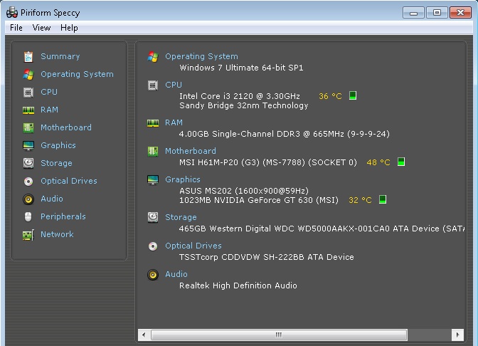Image resolution: width=478 pixels, height=346 pixels.
Task: Click the CPU chip icon in summary pane
Action: tap(153, 85)
